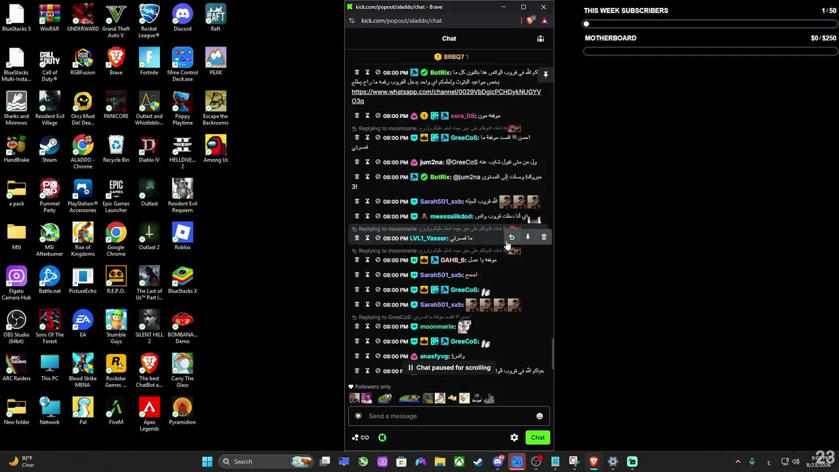Image resolution: width=839 pixels, height=472 pixels.
Task: Open Recycle Bin on desktop
Action: pyautogui.click(x=116, y=149)
